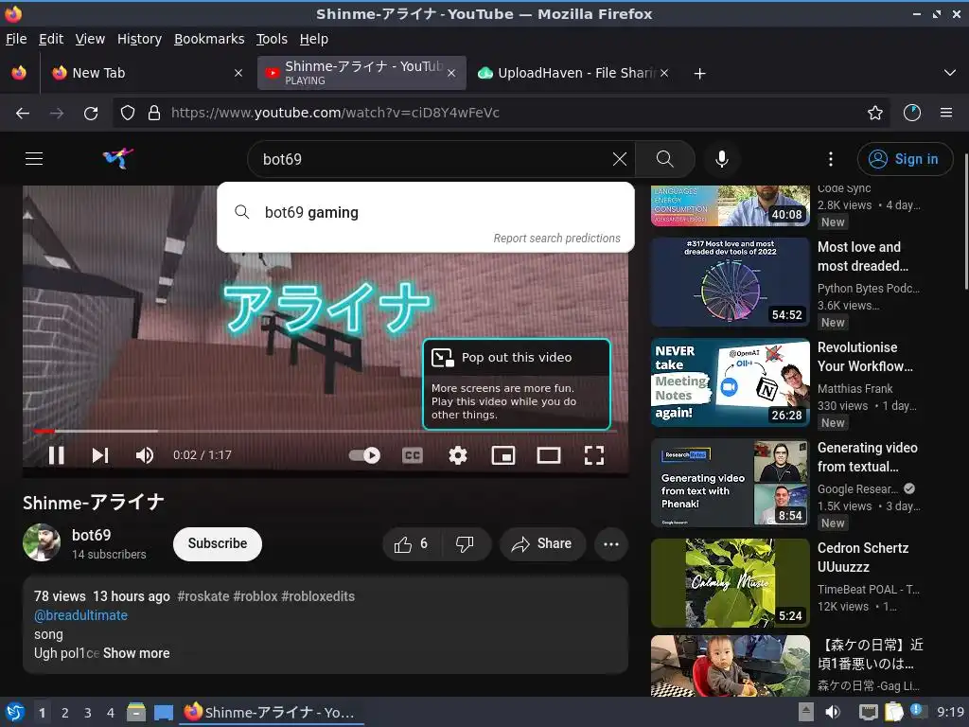The height and width of the screenshot is (727, 969).
Task: Open the History menu
Action: pyautogui.click(x=139, y=39)
